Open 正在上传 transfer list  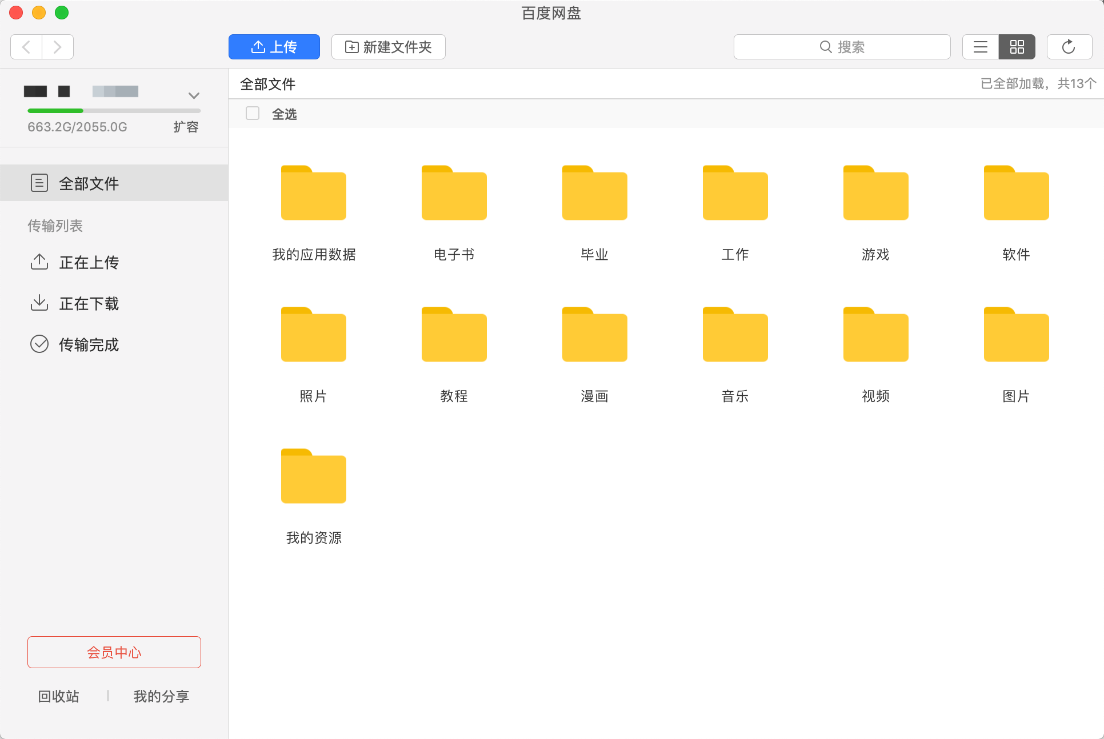[x=89, y=263]
